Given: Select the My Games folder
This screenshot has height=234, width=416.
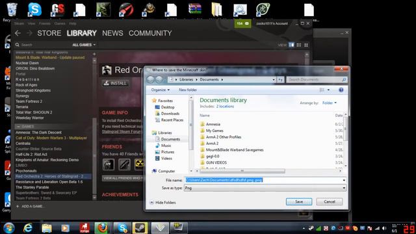Looking at the screenshot, I should click(x=212, y=131).
